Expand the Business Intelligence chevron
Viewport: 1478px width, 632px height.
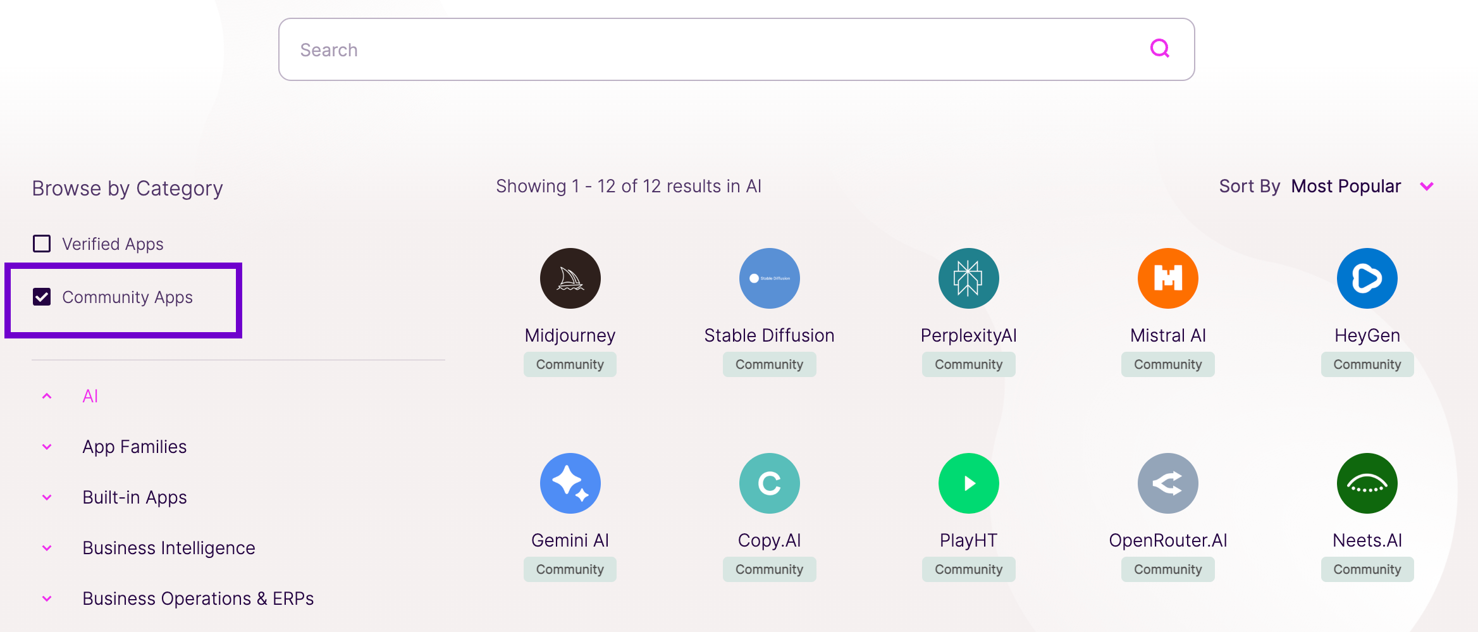pos(47,548)
